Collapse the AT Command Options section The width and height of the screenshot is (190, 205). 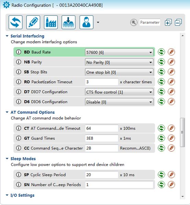(x=7, y=112)
